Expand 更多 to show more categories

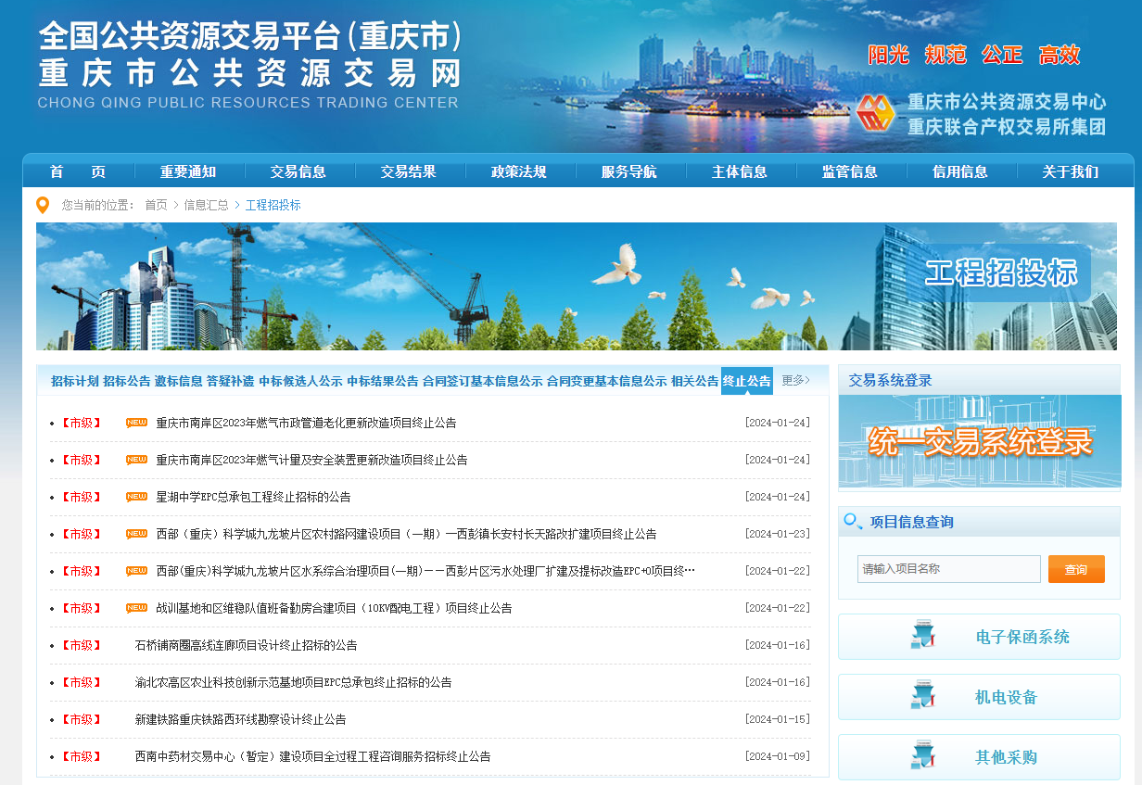(795, 380)
